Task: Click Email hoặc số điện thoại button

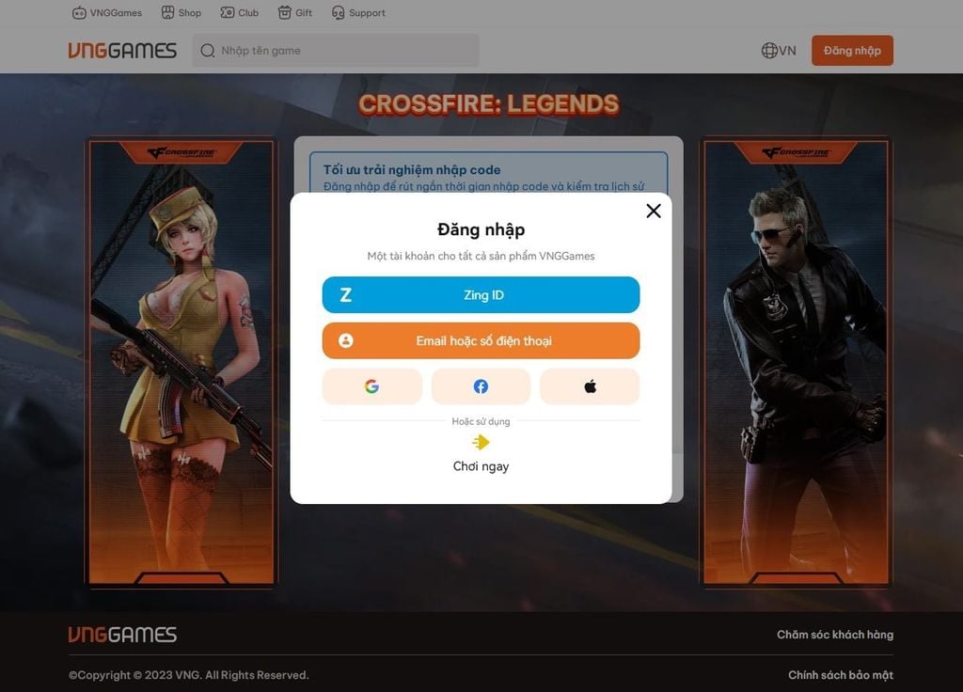Action: [481, 340]
